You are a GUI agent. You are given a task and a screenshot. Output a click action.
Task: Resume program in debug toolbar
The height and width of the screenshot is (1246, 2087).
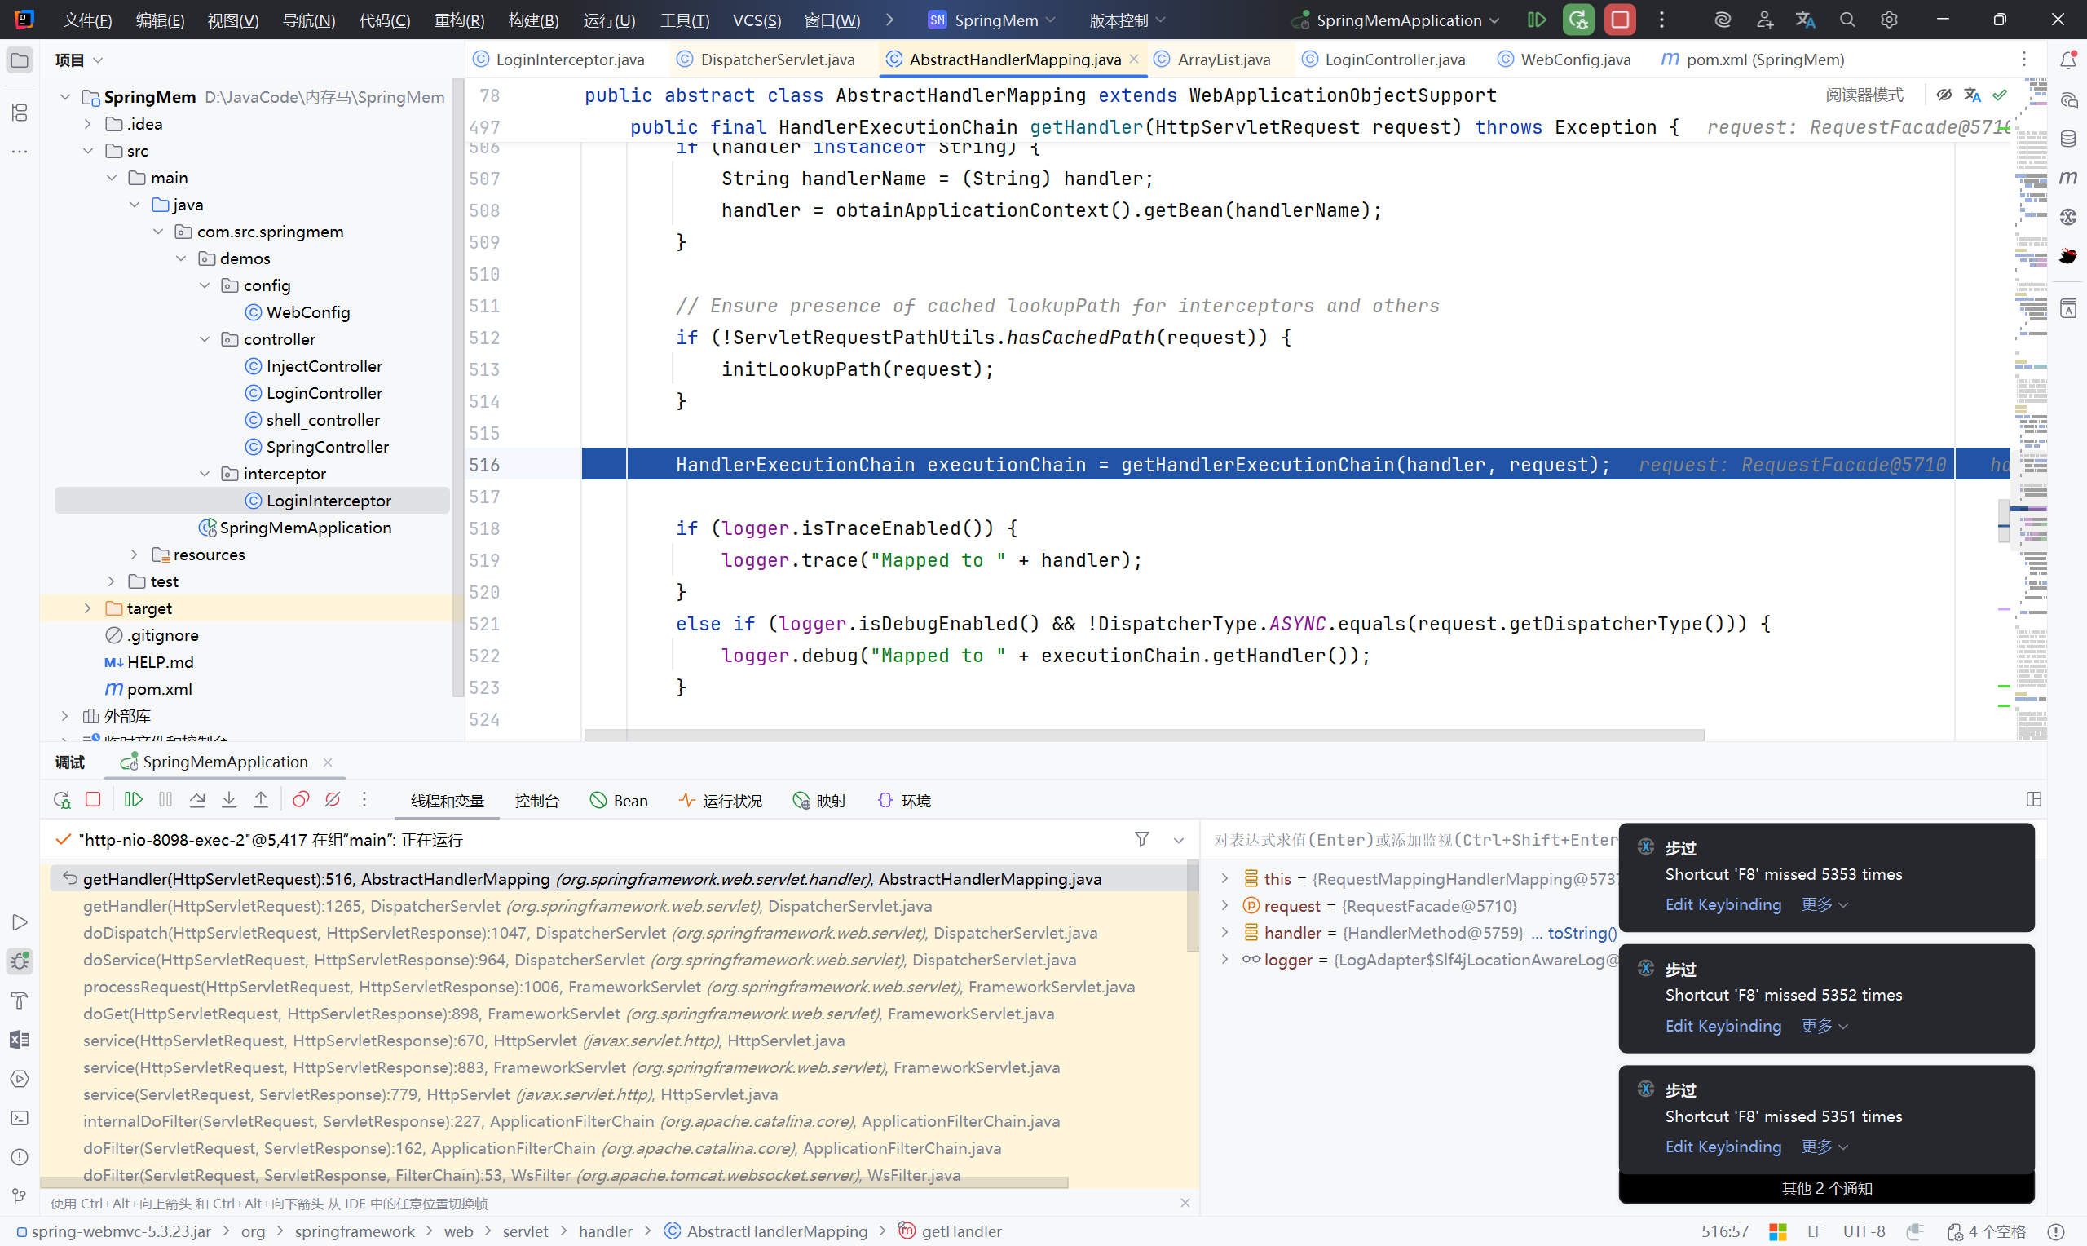pyautogui.click(x=134, y=800)
